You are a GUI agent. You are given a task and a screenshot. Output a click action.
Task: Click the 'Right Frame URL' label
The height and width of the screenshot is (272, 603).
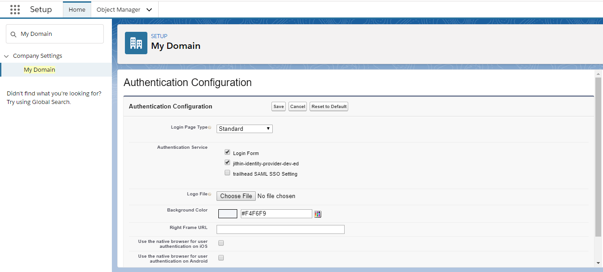tap(189, 228)
